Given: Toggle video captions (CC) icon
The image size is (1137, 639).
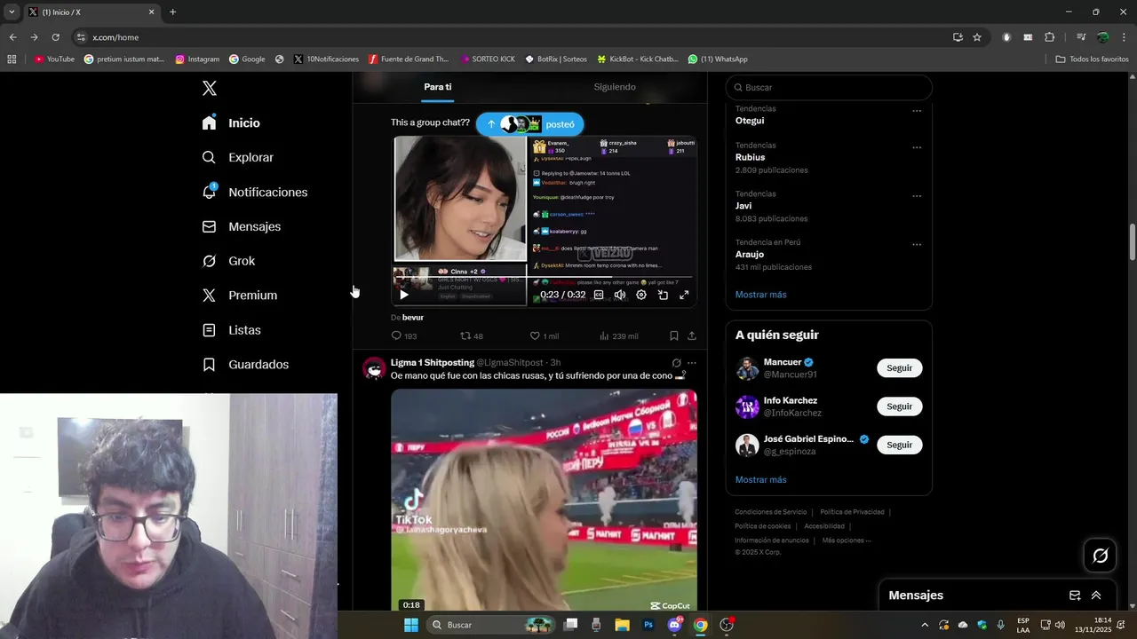Looking at the screenshot, I should 599,295.
